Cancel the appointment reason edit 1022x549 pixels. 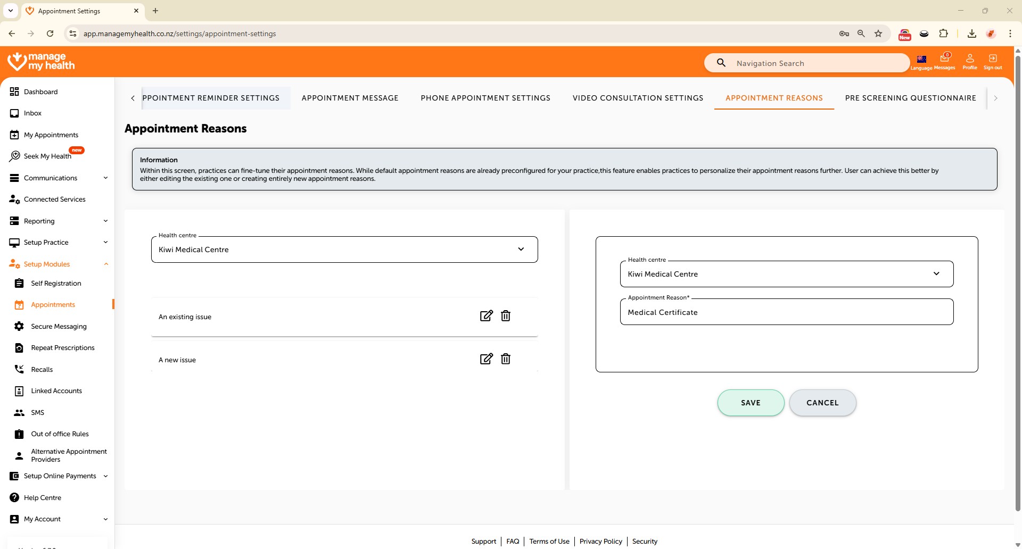pos(822,403)
